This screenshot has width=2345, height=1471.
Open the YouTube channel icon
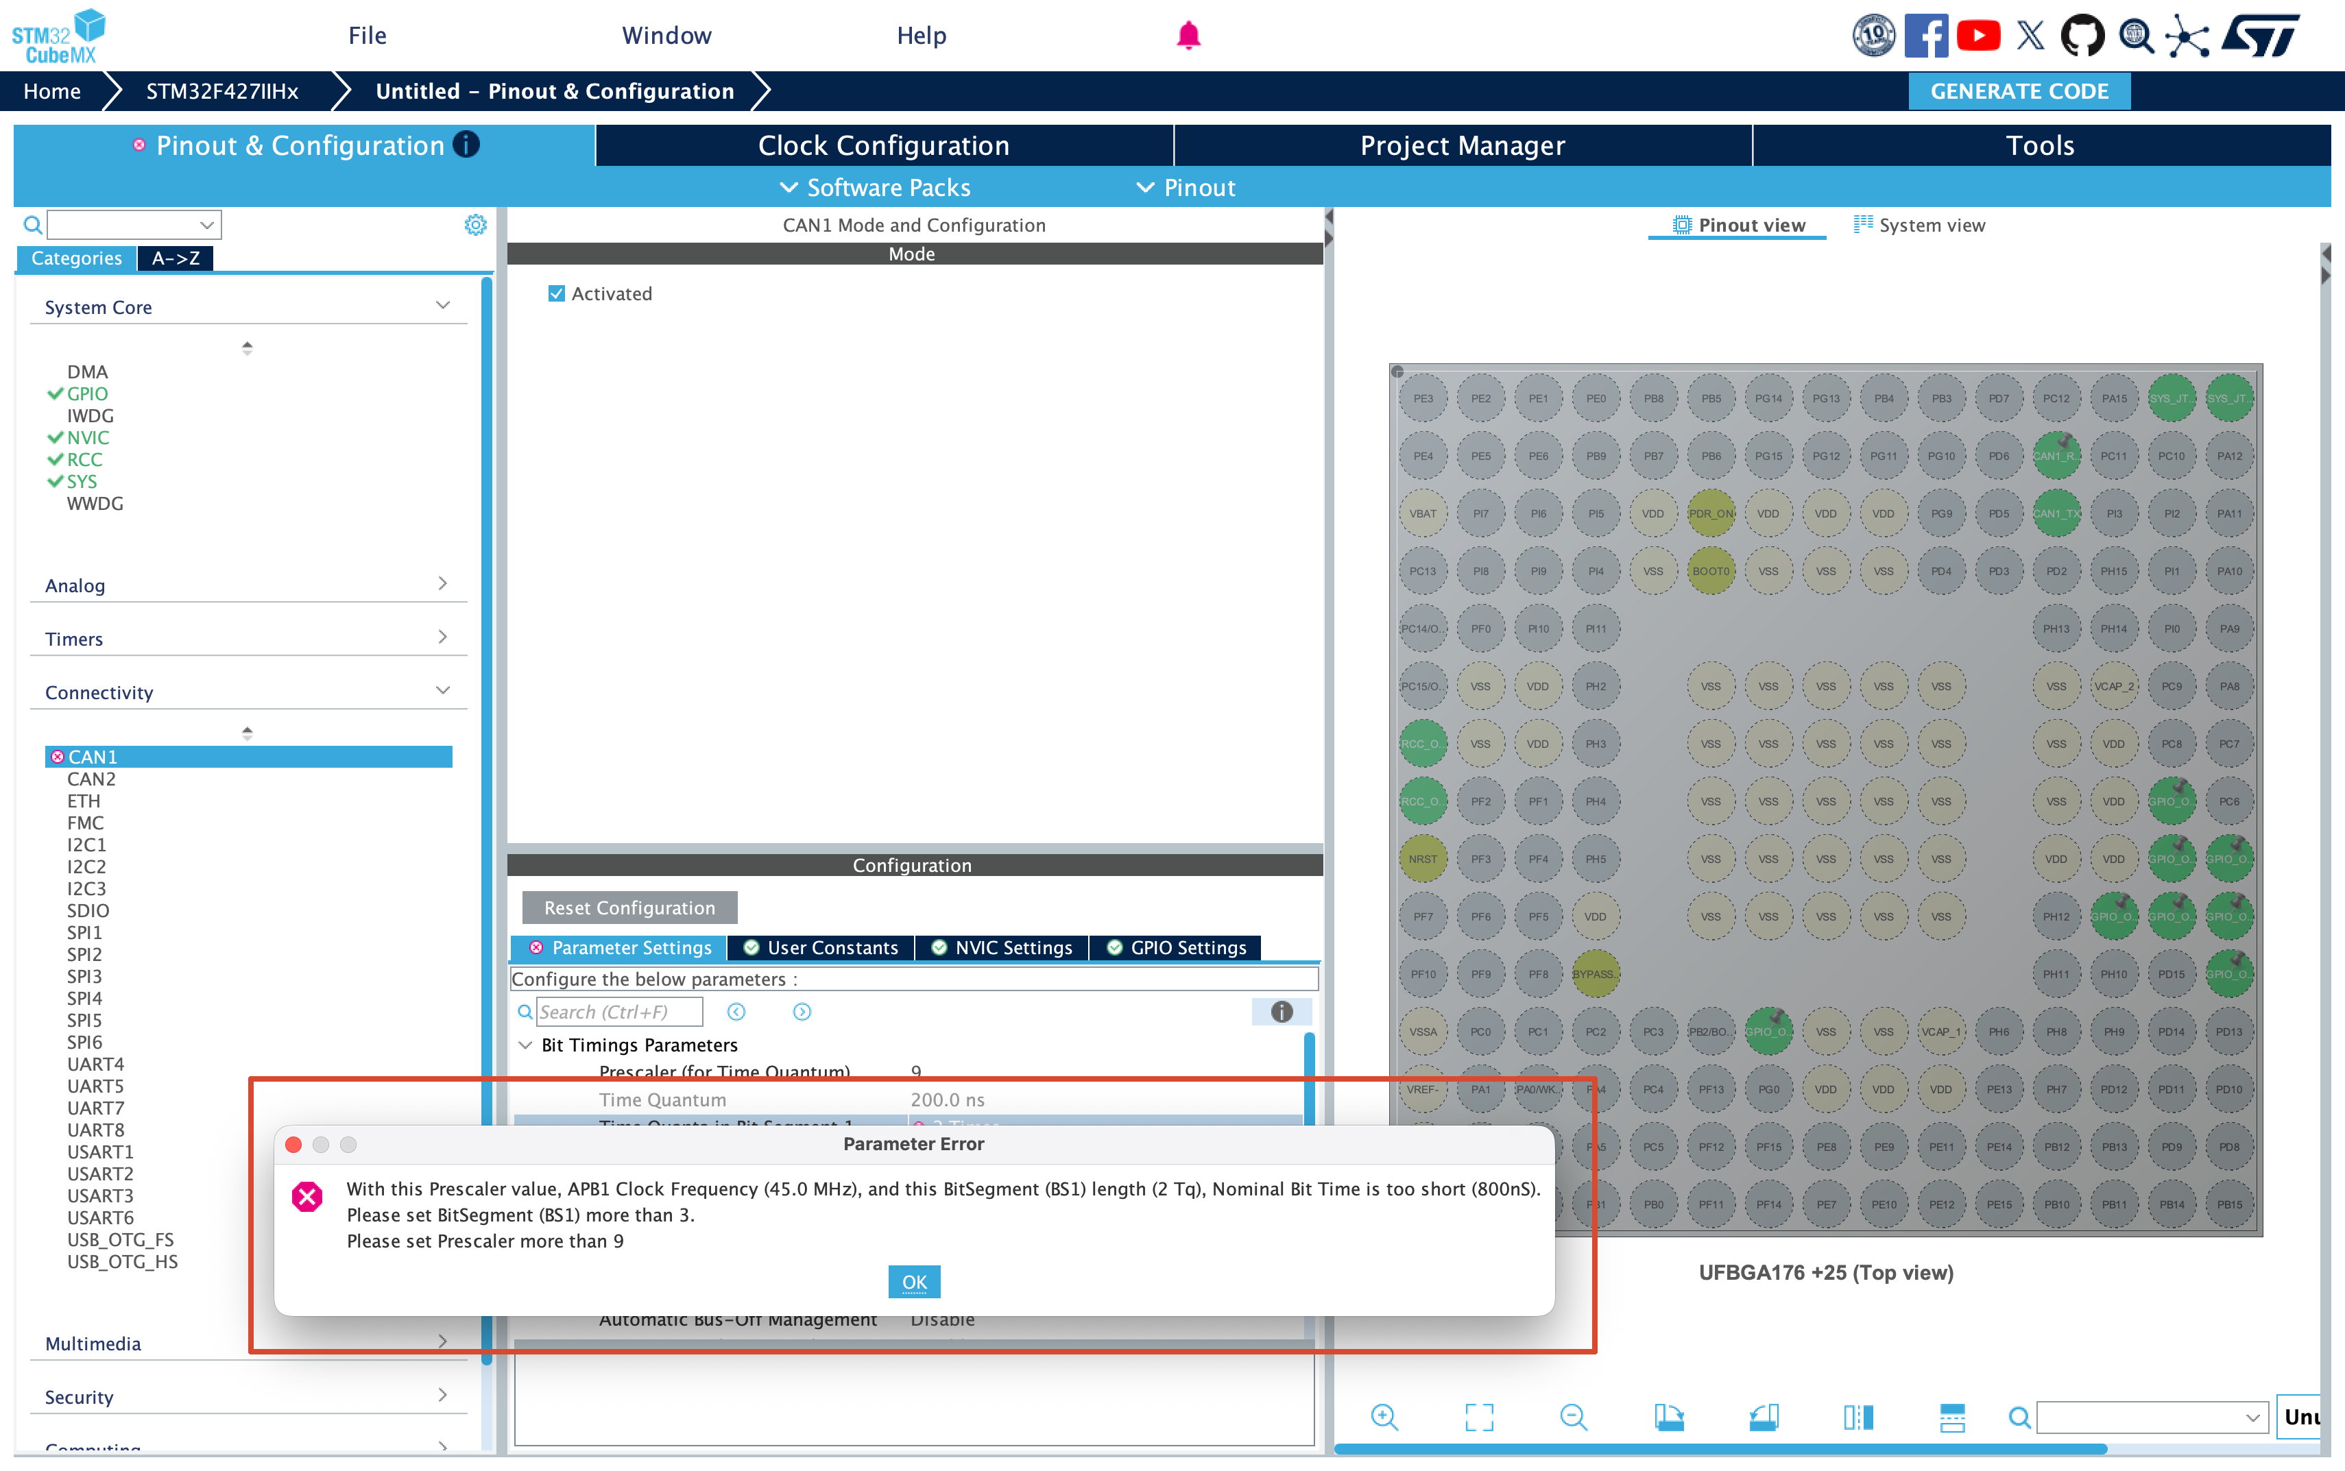click(x=1978, y=36)
